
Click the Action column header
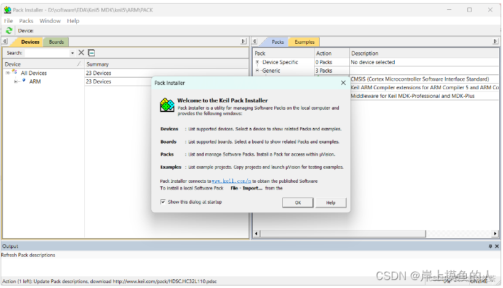coord(331,54)
